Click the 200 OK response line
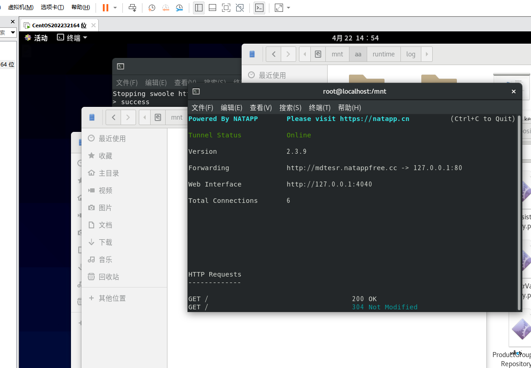 (364, 299)
